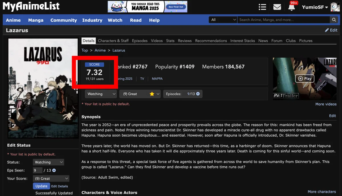Open the More characters link
342x196 pixels.
click(322, 192)
